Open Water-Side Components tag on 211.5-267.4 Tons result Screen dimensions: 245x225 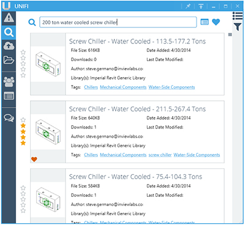(x=197, y=155)
